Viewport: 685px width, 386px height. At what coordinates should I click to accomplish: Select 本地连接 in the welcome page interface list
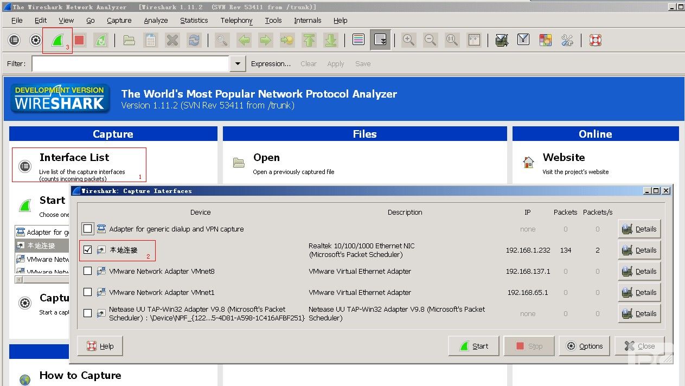(42, 246)
